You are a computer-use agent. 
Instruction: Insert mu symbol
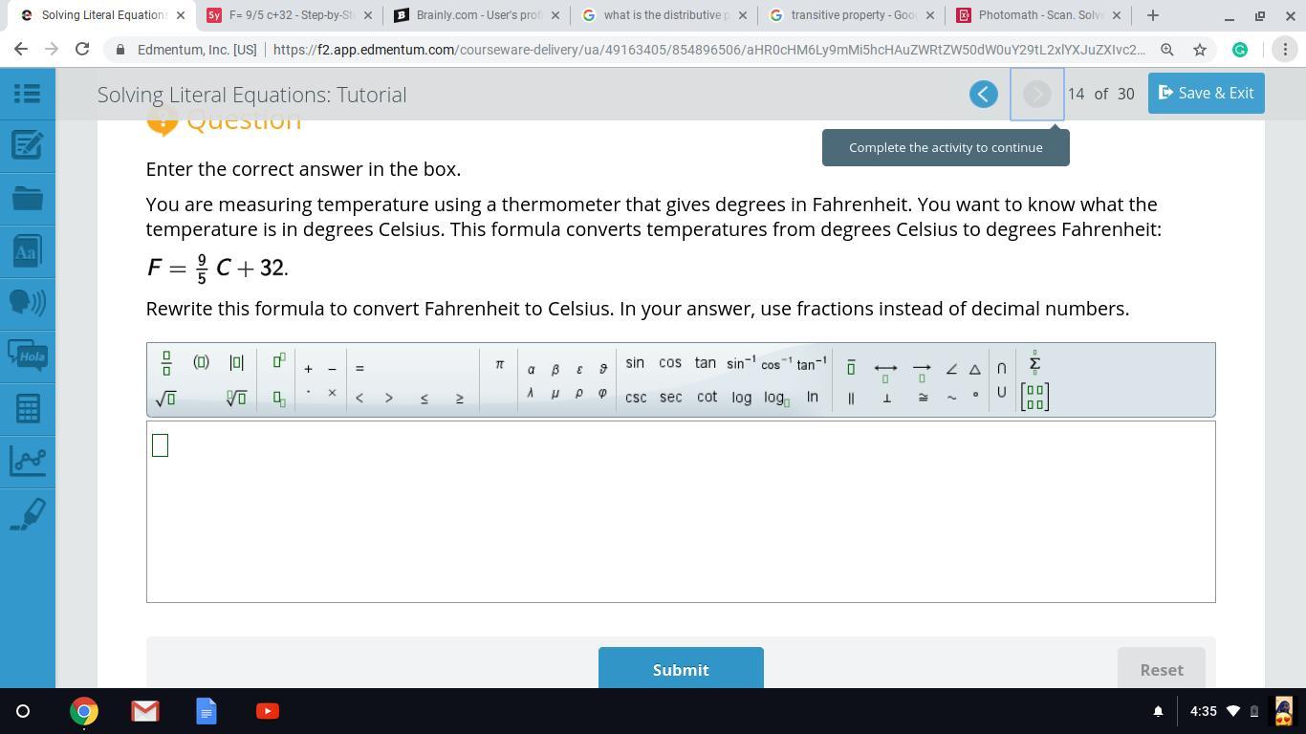pos(555,393)
